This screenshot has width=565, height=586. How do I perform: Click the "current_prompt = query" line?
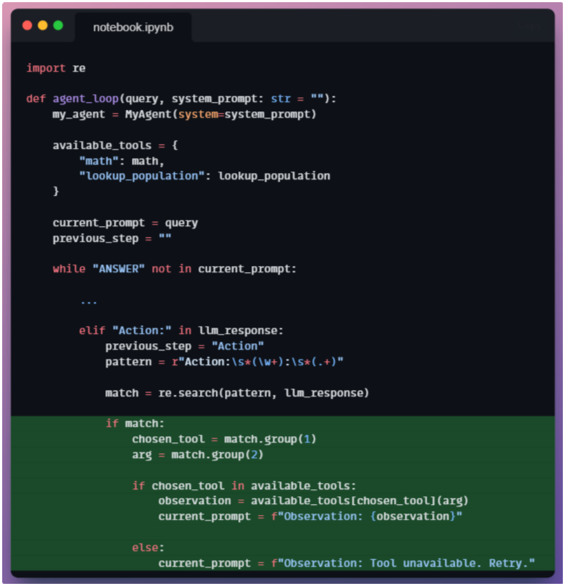[x=125, y=223]
